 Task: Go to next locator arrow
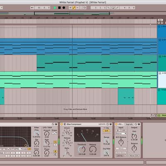pyautogui.click(x=162, y=23)
